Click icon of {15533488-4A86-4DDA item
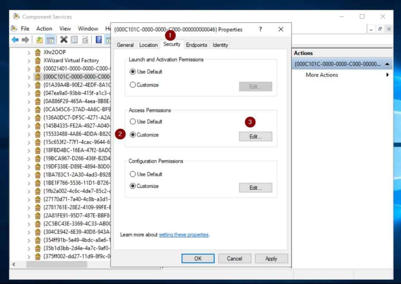401x284 pixels. 38,134
